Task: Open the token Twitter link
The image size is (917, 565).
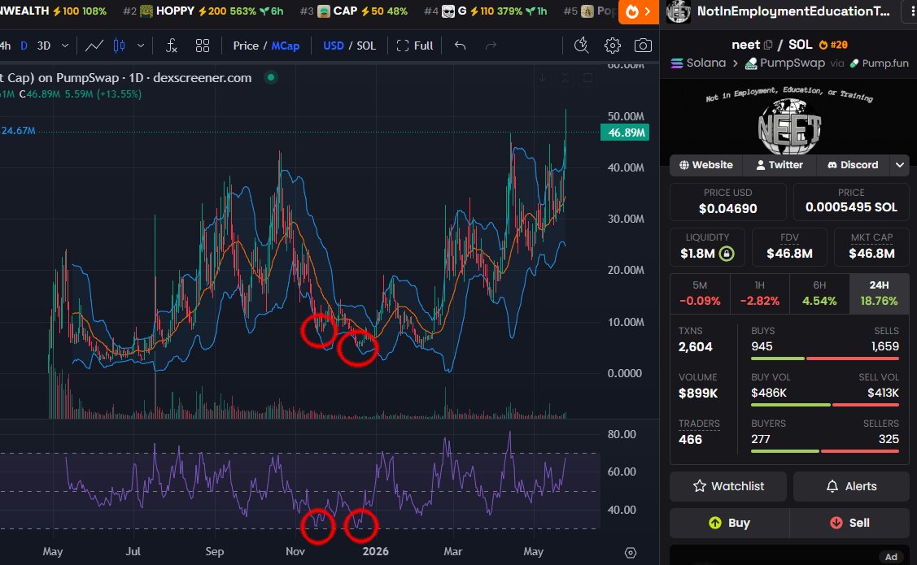Action: point(779,165)
